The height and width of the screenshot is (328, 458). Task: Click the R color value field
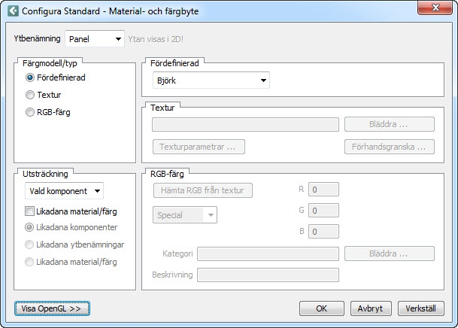tap(323, 190)
